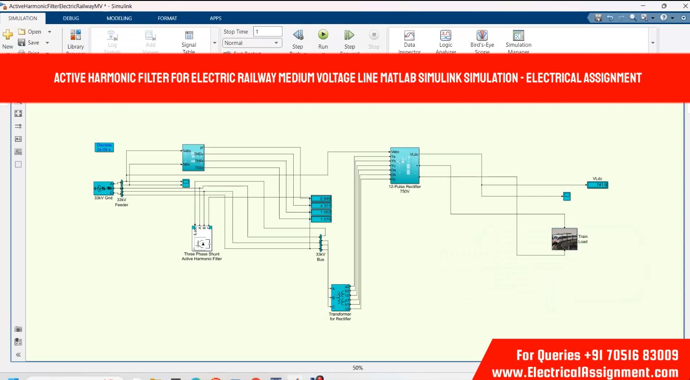
Task: Open the Logic Analyzer
Action: click(x=446, y=41)
